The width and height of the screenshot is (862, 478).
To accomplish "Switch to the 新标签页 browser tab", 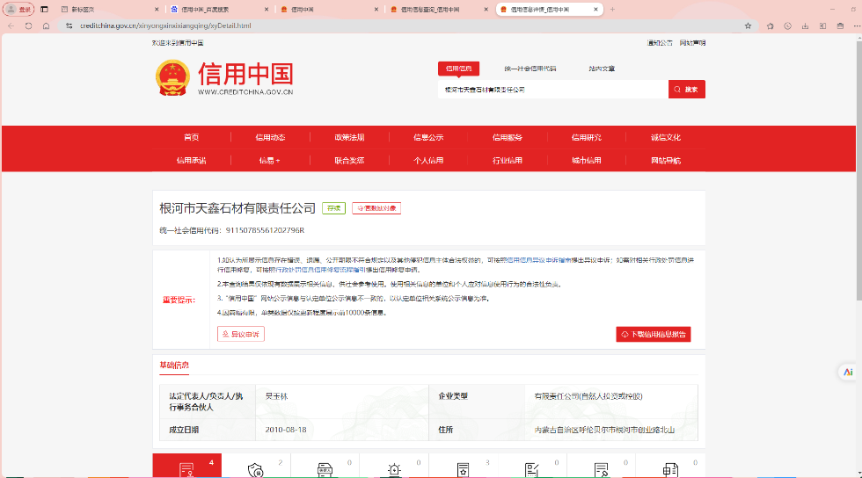I will click(109, 10).
